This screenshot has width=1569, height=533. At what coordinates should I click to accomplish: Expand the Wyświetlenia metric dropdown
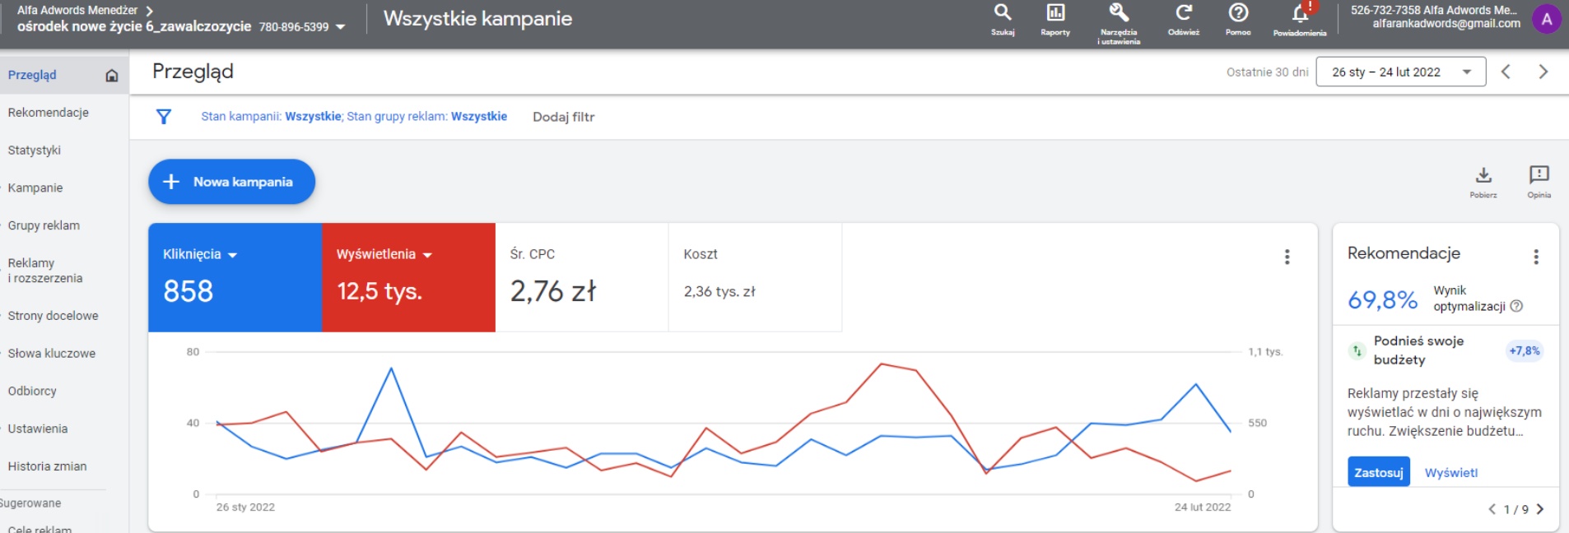(x=427, y=255)
